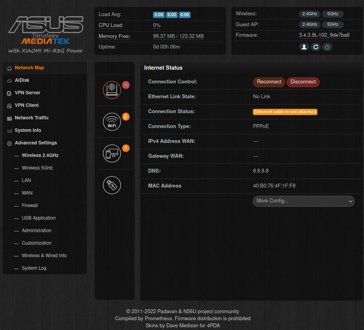Click firmware version 3.4.3.9L-102_9de7ba6 link
This screenshot has height=330, width=364.
point(324,35)
